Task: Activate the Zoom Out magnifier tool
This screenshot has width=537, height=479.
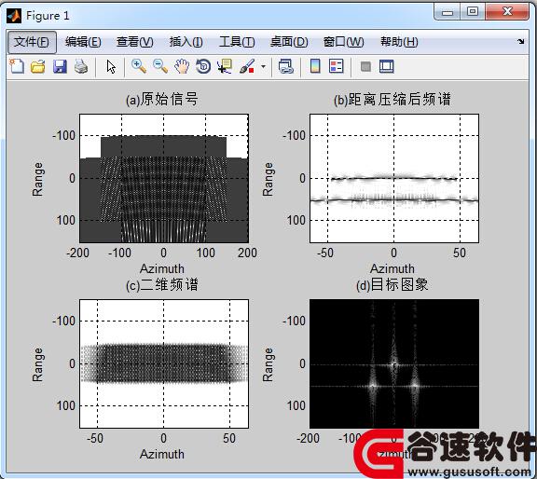Action: pyautogui.click(x=160, y=66)
